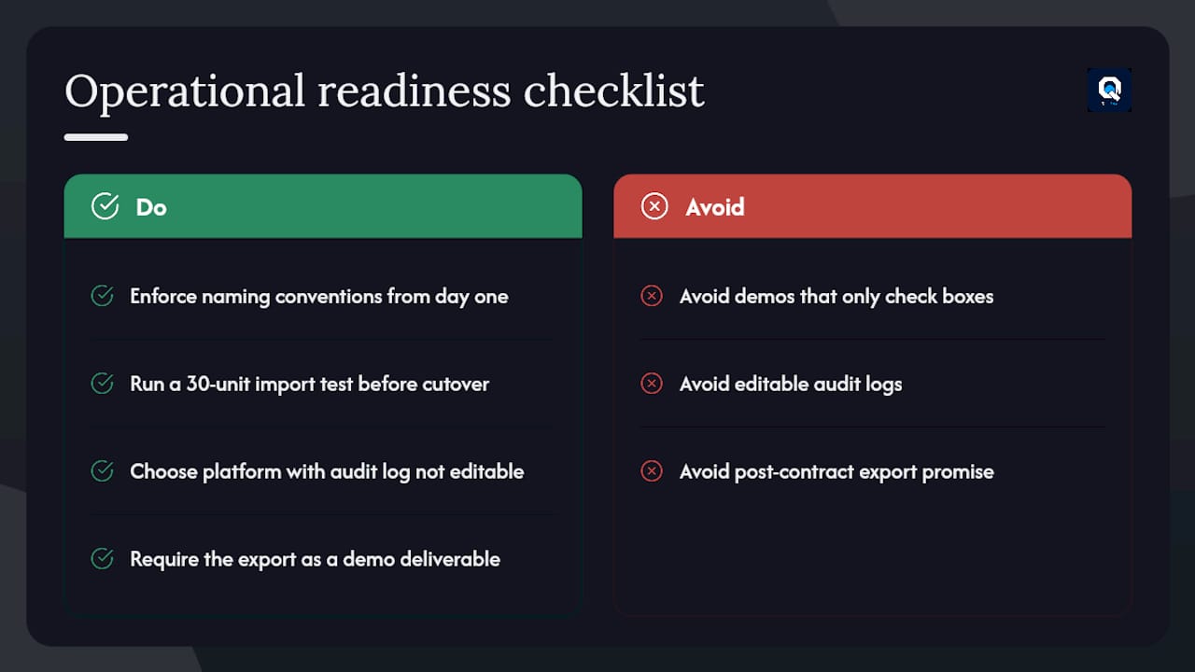Select text Enforce naming conventions from day one
This screenshot has width=1195, height=672.
tap(319, 297)
